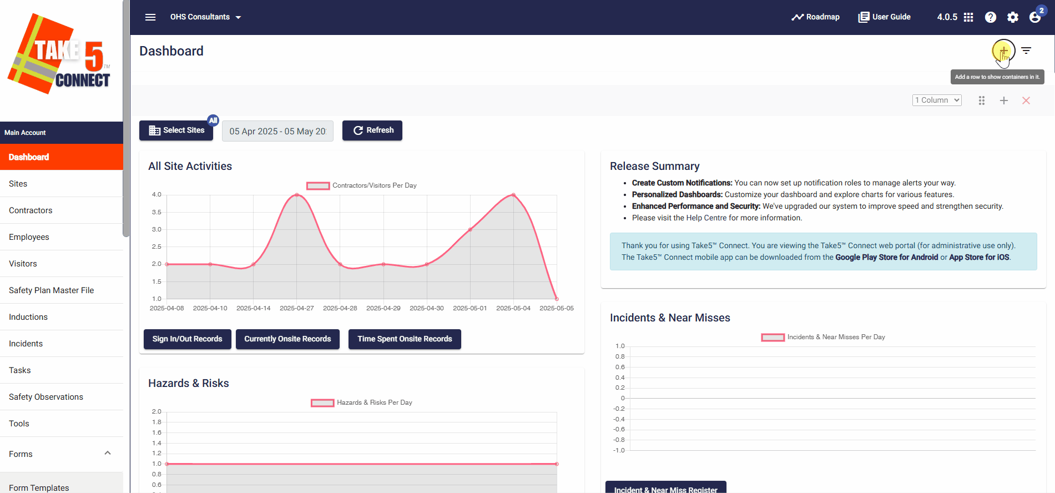Screen dimensions: 1055x493
Task: Open Sign In/Out Records
Action: tap(188, 339)
